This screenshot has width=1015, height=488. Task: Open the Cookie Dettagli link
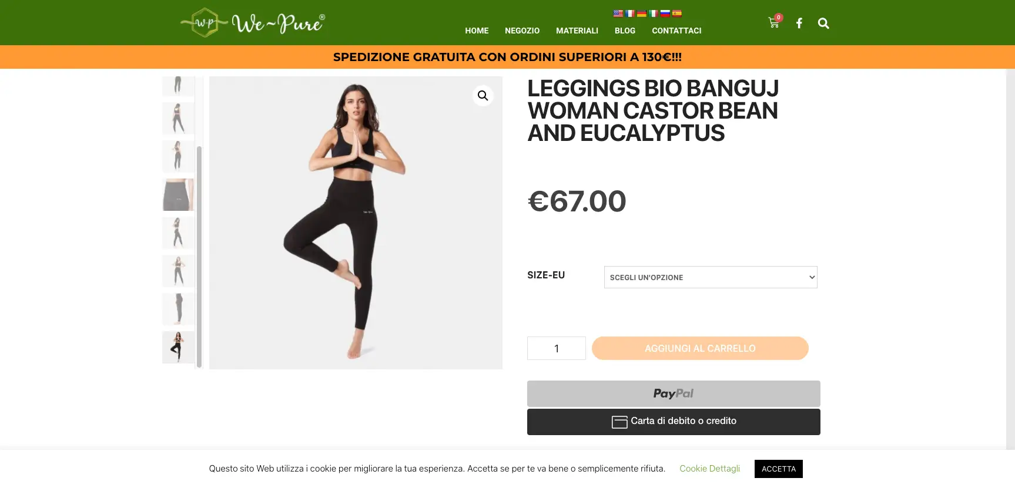(709, 469)
